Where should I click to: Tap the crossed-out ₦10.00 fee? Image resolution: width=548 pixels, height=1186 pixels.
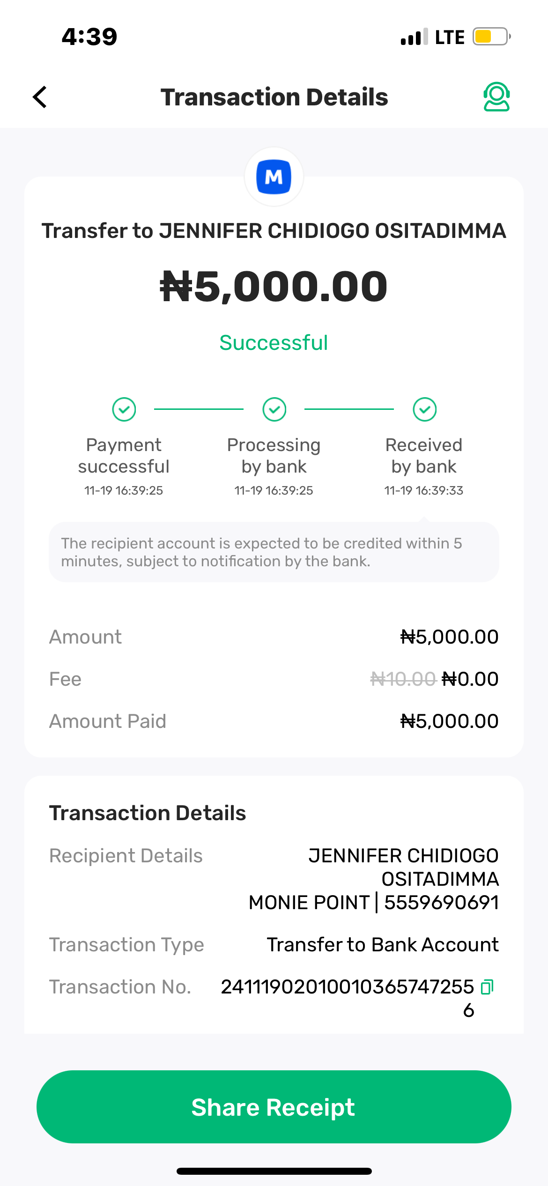tap(403, 679)
